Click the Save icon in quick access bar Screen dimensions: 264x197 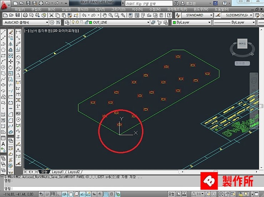pos(28,3)
